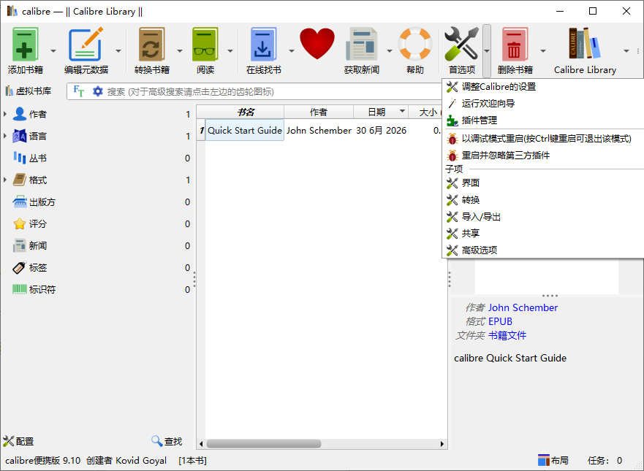Select 语言 category in tag browser
Screen dimensions: 644x471
38,137
